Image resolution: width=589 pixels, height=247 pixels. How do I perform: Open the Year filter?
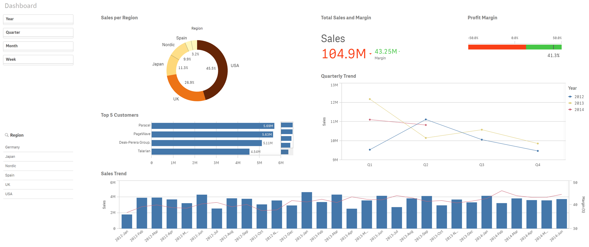38,19
